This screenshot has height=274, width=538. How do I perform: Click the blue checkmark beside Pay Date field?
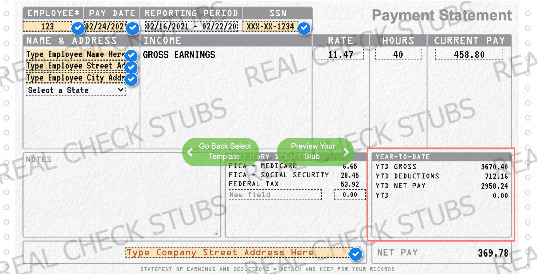pos(132,28)
